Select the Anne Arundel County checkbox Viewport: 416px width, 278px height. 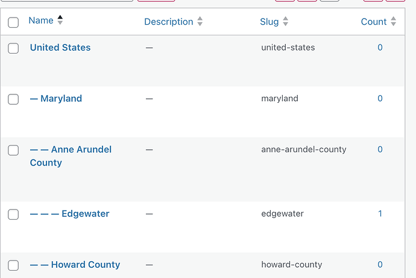[13, 150]
